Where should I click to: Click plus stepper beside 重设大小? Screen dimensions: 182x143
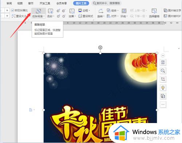point(7,16)
